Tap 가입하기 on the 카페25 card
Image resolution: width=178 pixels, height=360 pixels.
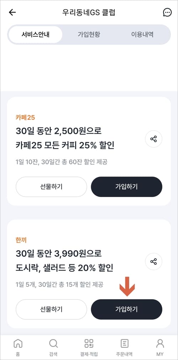point(126,187)
